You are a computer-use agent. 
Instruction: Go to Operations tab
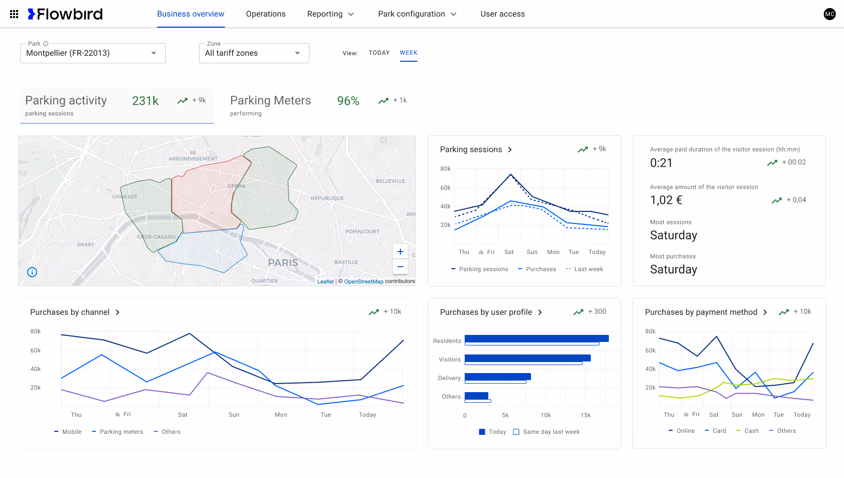[x=266, y=14]
